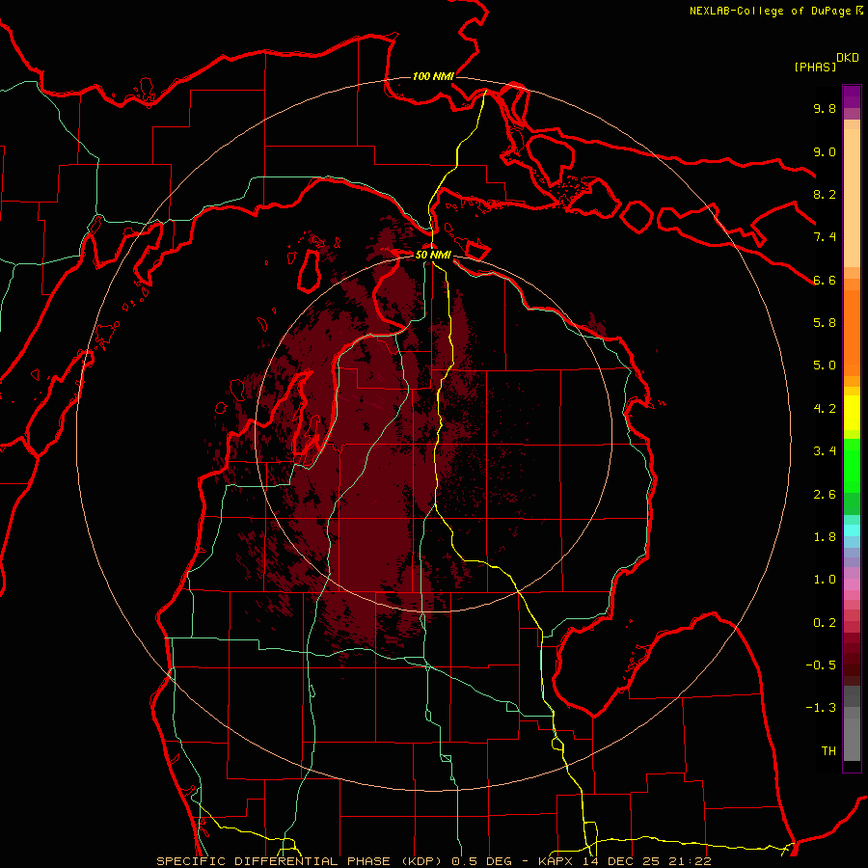Click the 100 NMI range ring label

click(x=433, y=76)
